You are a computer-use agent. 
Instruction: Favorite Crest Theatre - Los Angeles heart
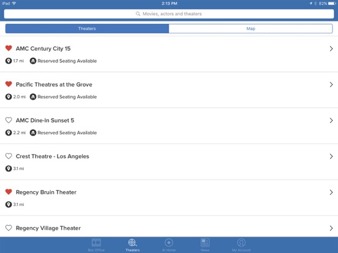pos(9,156)
